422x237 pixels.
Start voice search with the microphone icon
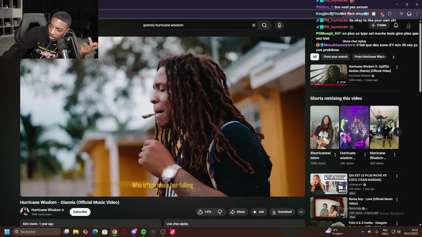279,25
